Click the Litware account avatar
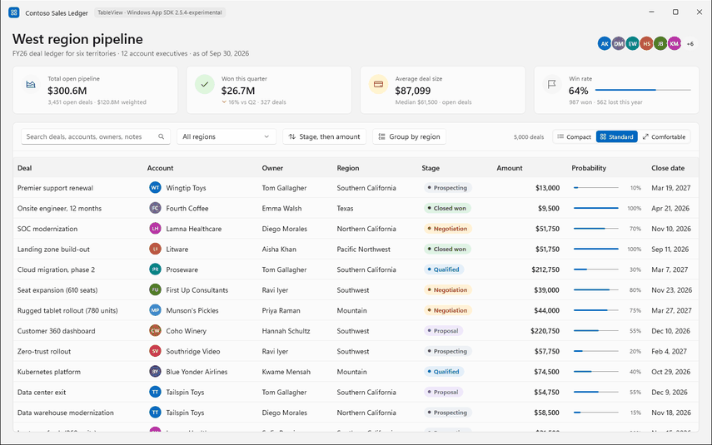Image resolution: width=712 pixels, height=445 pixels. click(155, 249)
